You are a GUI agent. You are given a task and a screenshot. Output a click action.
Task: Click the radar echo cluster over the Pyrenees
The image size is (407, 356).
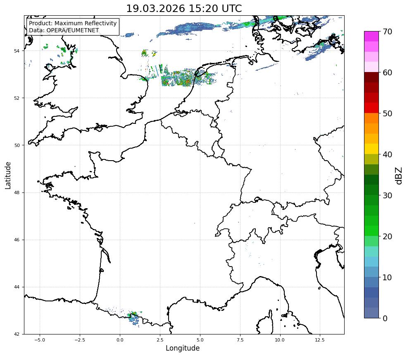click(x=134, y=318)
